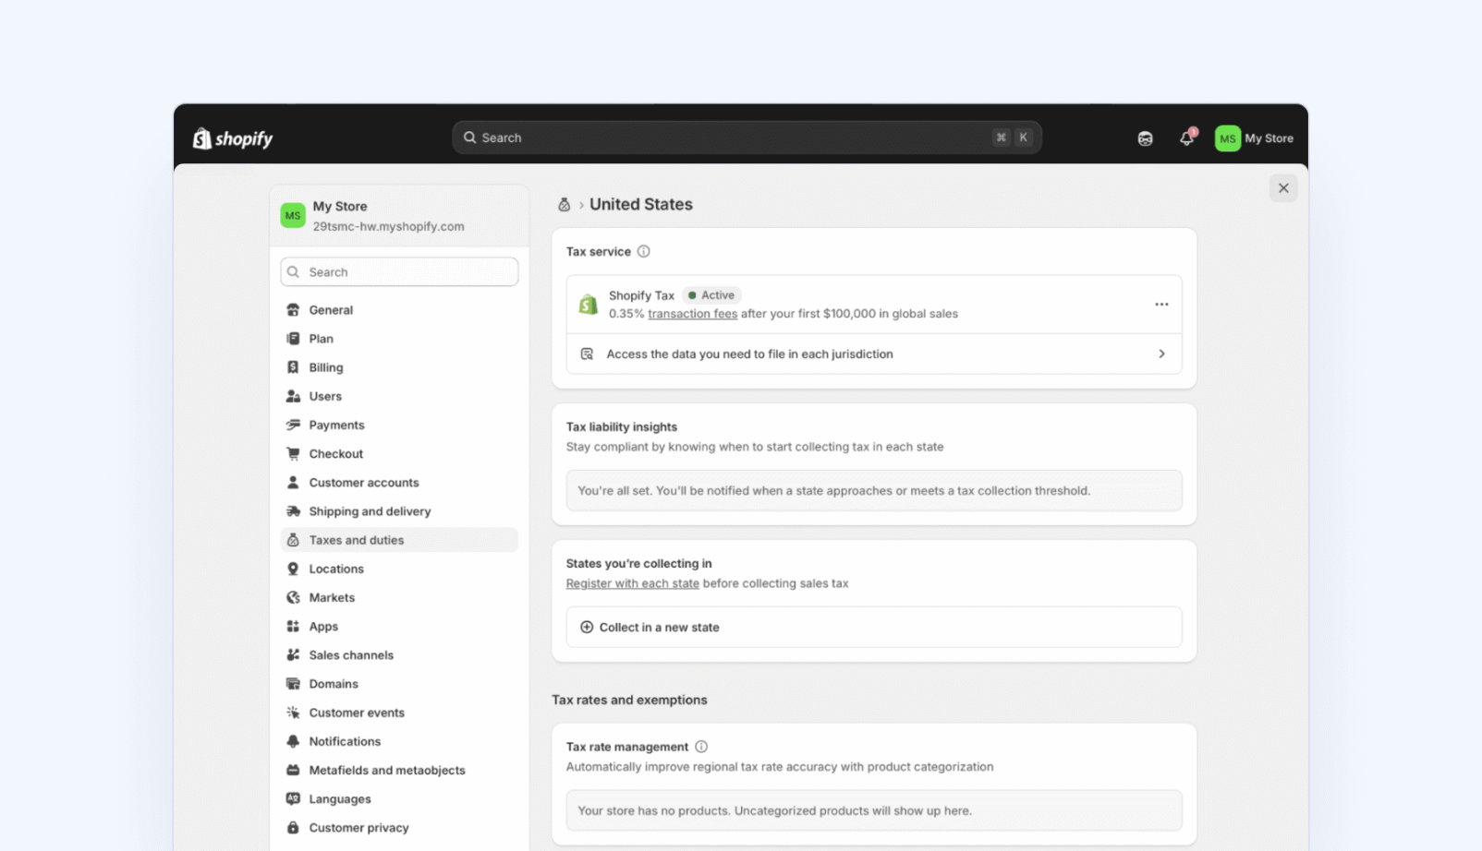Click the Notifications bell icon in the sidebar
The height and width of the screenshot is (851, 1482).
293,741
